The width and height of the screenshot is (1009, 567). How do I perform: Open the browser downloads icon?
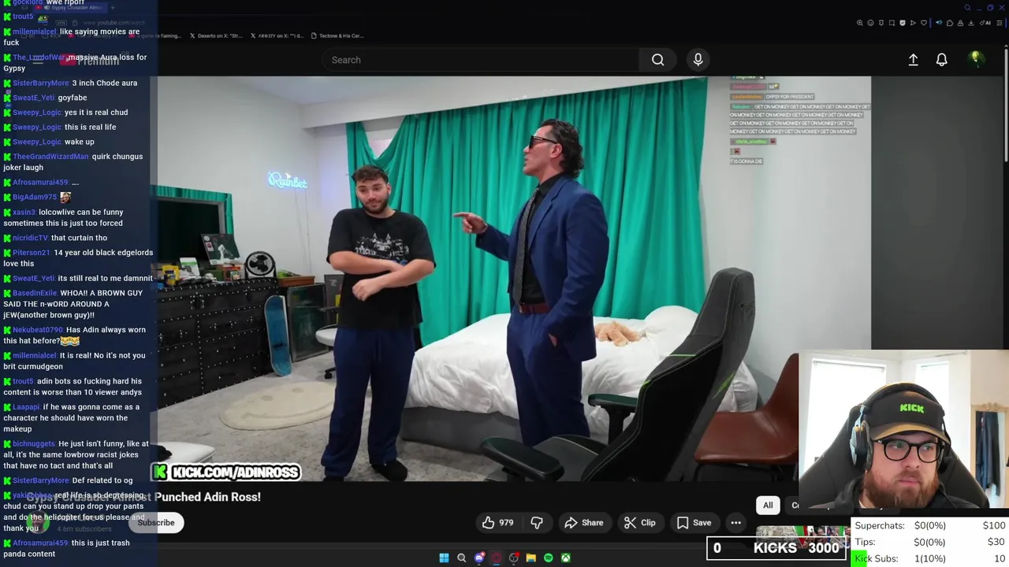pos(971,23)
